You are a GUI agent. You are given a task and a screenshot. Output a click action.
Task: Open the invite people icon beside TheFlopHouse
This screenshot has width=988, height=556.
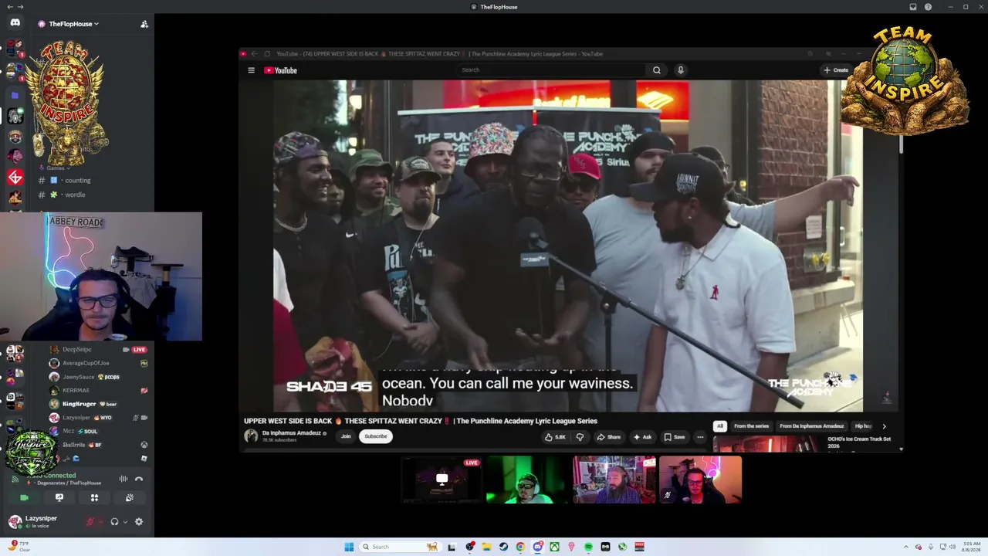pos(144,24)
